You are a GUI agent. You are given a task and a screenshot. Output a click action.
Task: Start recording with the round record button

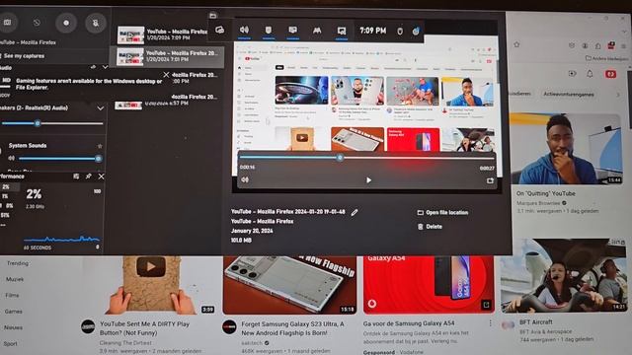tap(66, 23)
